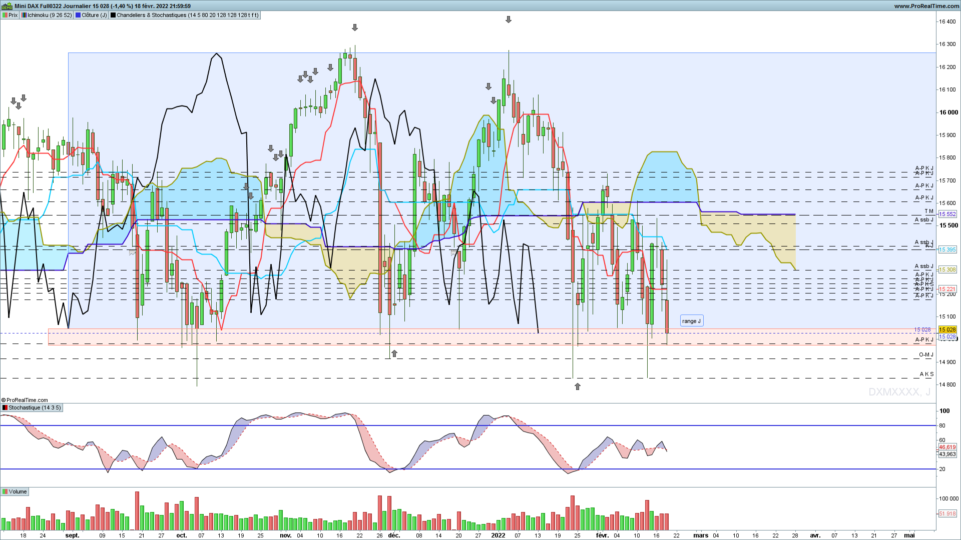Screen dimensions: 961x540
Task: Click the purple 15 552 price tag
Action: (x=947, y=214)
